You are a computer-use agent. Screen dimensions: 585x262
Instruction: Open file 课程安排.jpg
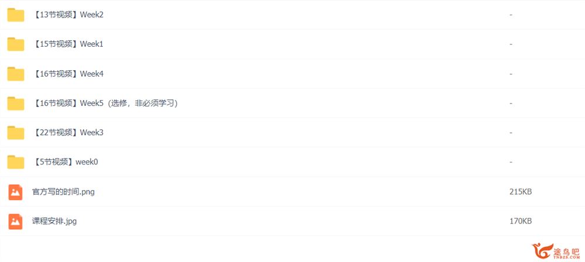[x=54, y=221]
